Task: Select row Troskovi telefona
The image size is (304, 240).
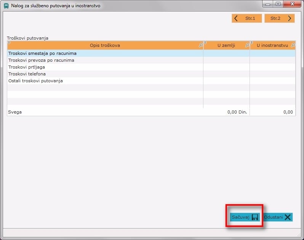Action: coord(151,74)
